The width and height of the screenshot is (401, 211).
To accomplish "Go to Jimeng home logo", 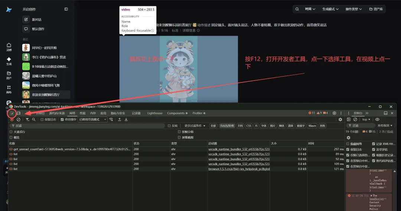I will (x=9, y=10).
